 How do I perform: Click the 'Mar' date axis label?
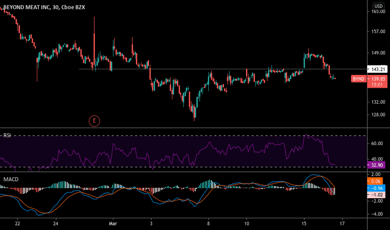[x=113, y=224]
